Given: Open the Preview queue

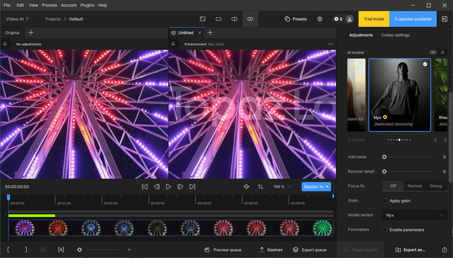Looking at the screenshot, I should [223, 249].
